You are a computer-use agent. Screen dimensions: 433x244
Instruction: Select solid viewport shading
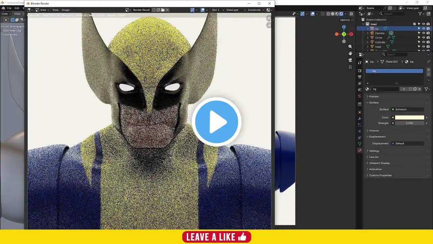click(333, 14)
